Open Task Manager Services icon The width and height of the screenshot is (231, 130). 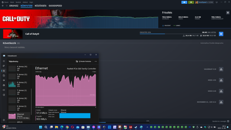pos(4,95)
